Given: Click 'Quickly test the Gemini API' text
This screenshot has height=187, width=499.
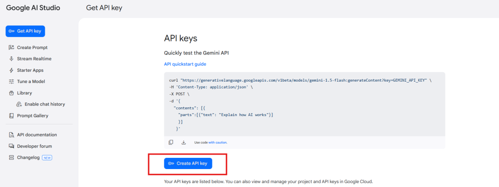Looking at the screenshot, I should 196,53.
